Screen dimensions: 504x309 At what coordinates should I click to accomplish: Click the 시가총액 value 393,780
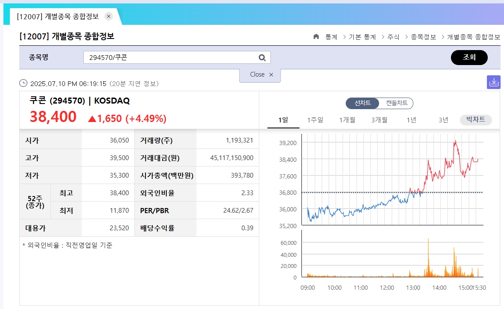[x=242, y=175]
